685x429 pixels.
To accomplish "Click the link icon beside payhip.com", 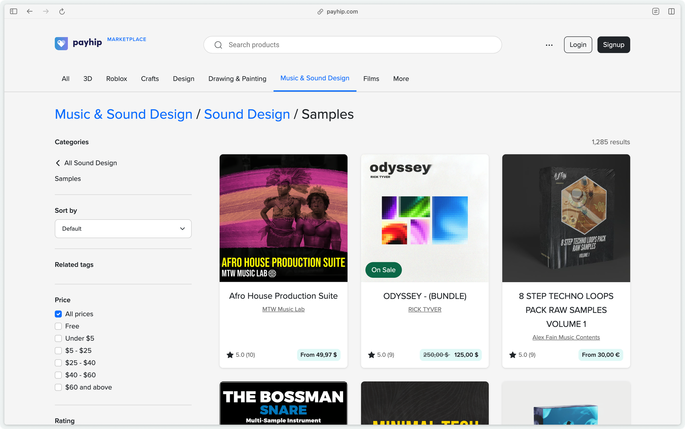I will click(320, 12).
